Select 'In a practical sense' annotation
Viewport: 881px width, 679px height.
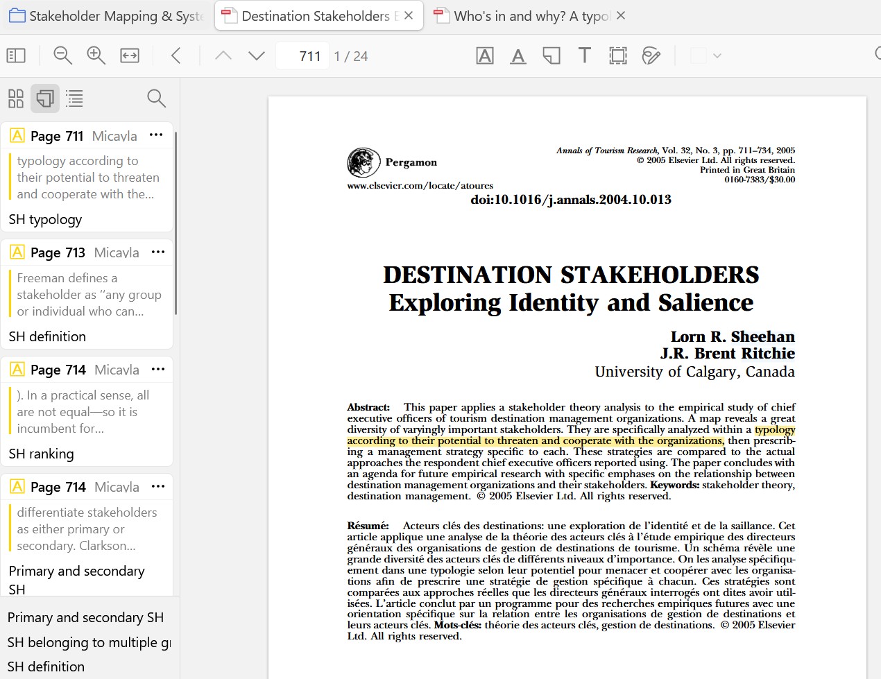[83, 412]
